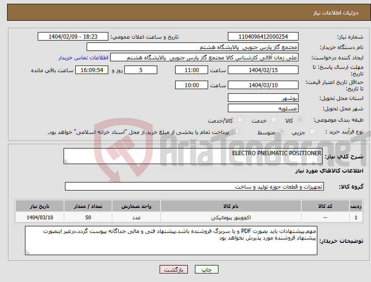Click the quantity cell 50

(88, 217)
